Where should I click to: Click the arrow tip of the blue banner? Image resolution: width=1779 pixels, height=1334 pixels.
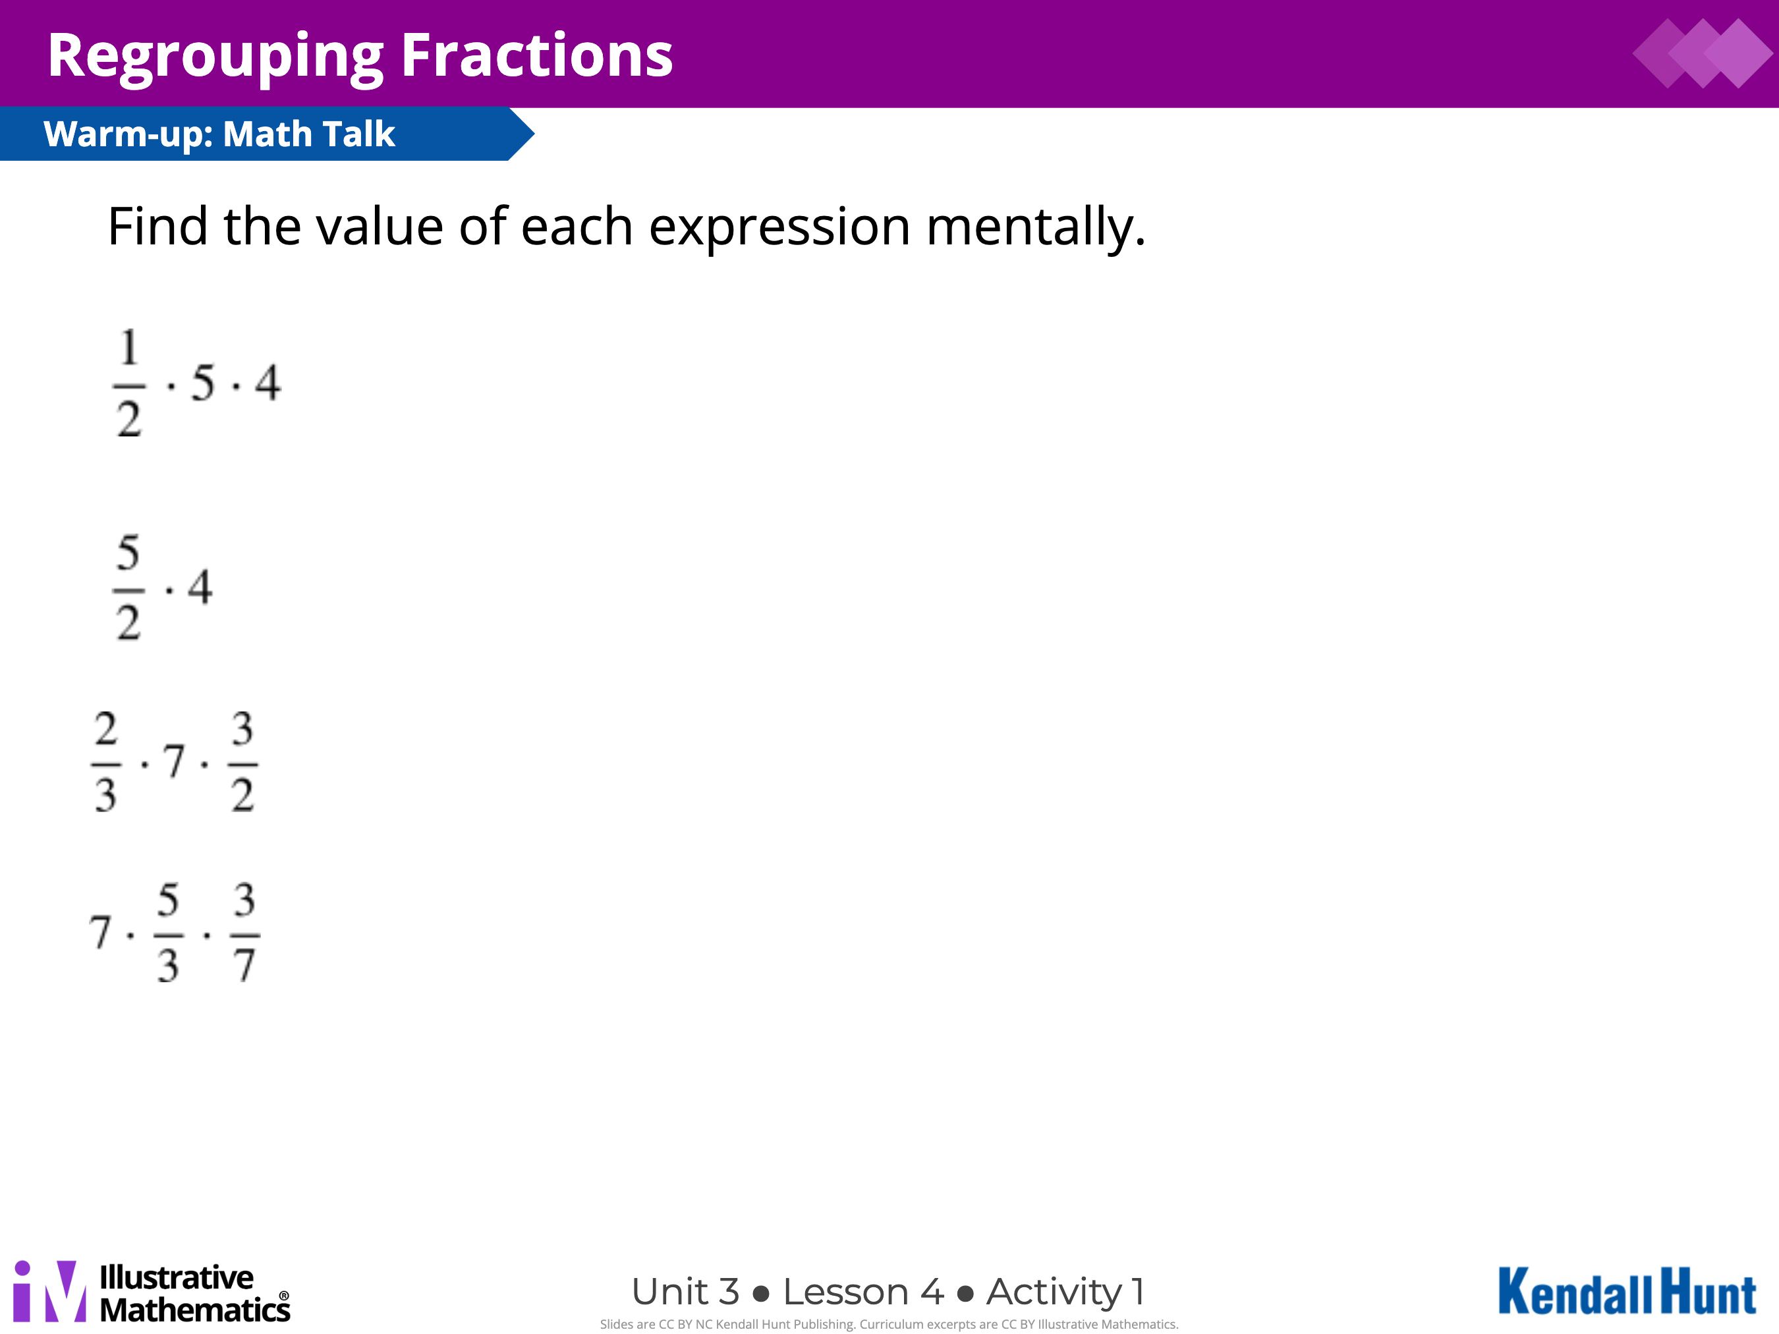[x=521, y=134]
